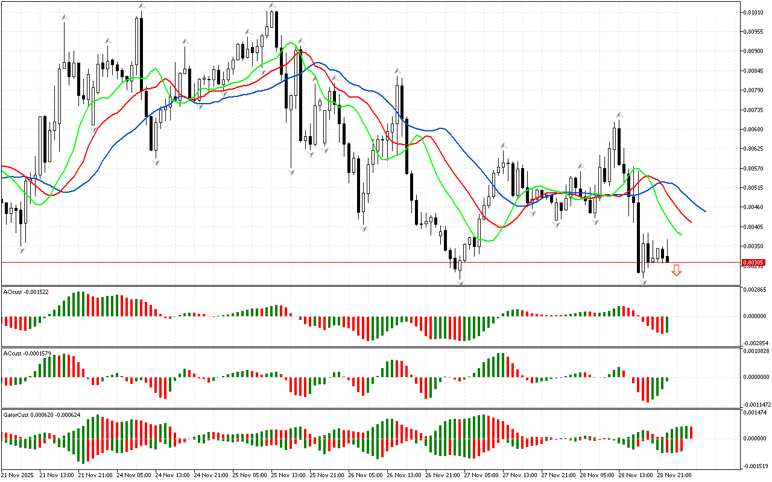Viewport: 772px width, 482px height.
Task: Select the horizontal bid price line
Action: [x=362, y=263]
